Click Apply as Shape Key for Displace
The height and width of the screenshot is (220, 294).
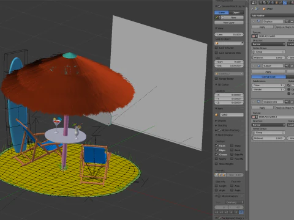(285, 27)
